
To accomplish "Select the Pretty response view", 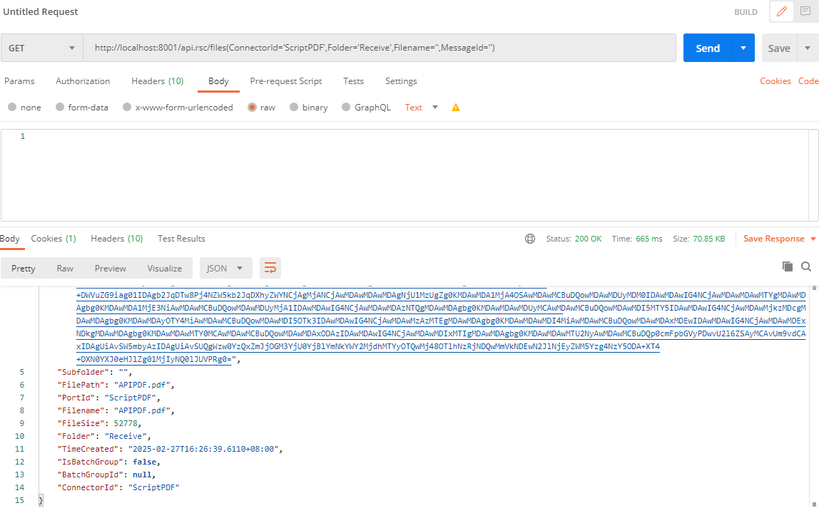I will tap(23, 268).
